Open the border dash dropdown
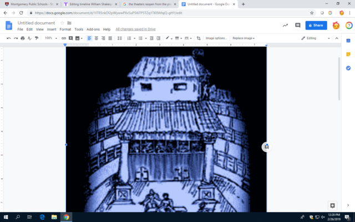The height and width of the screenshot is (222, 355). click(x=188, y=38)
